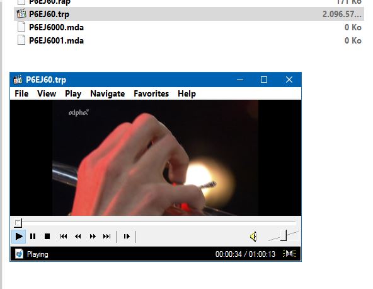Stop the video with the square icon

tap(47, 237)
